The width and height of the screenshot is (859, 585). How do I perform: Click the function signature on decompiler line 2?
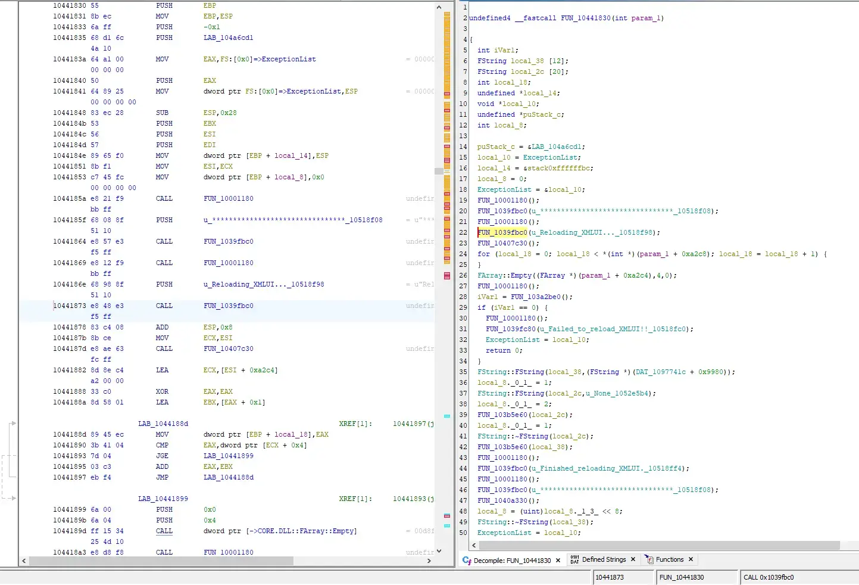point(566,18)
